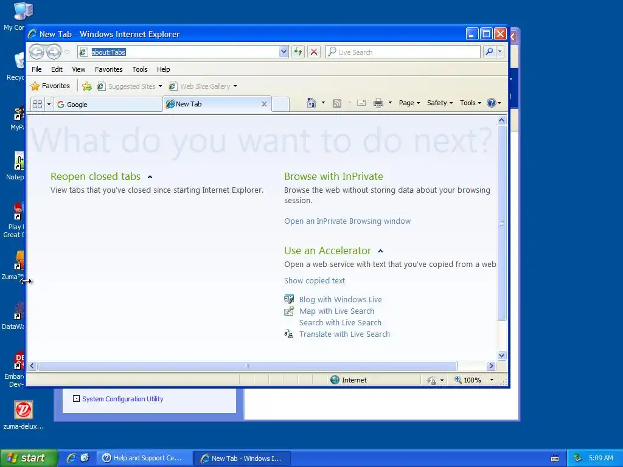This screenshot has width=623, height=467.
Task: Click the Add to Favorites Bar icon
Action: click(87, 86)
